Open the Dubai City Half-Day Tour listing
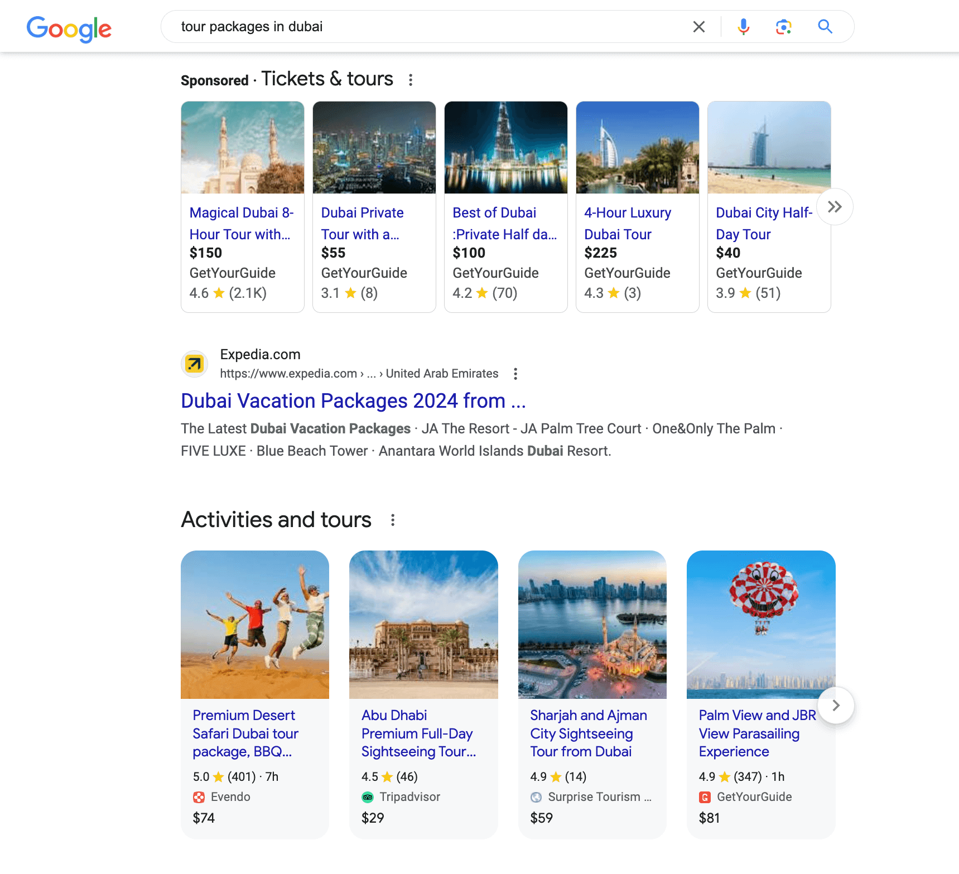The height and width of the screenshot is (874, 959). pos(764,223)
